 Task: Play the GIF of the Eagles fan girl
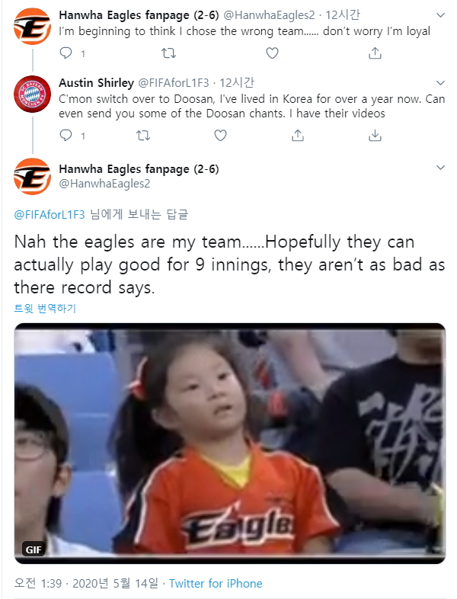pyautogui.click(x=230, y=443)
